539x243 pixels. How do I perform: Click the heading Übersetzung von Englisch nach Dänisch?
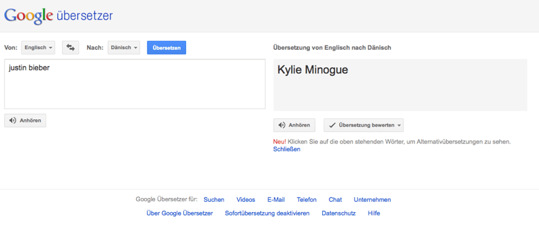pos(332,48)
